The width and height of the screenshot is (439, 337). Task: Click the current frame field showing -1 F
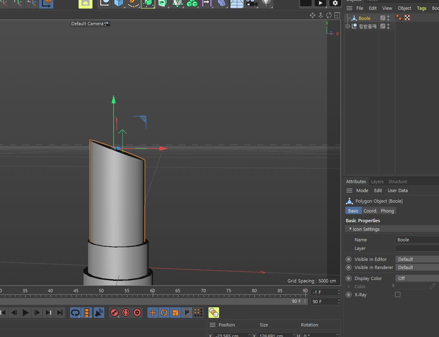pos(326,292)
